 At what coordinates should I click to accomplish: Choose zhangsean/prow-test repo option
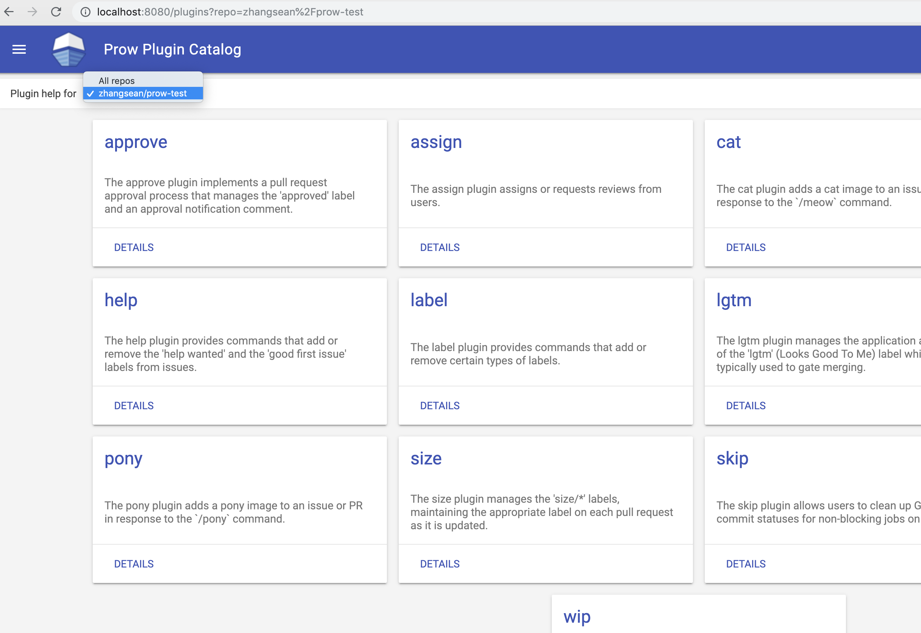[x=142, y=93]
